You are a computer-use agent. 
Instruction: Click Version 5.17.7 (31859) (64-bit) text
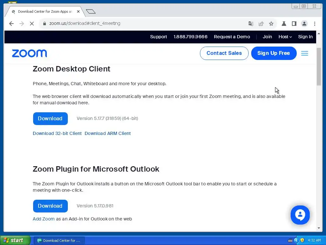[107, 118]
